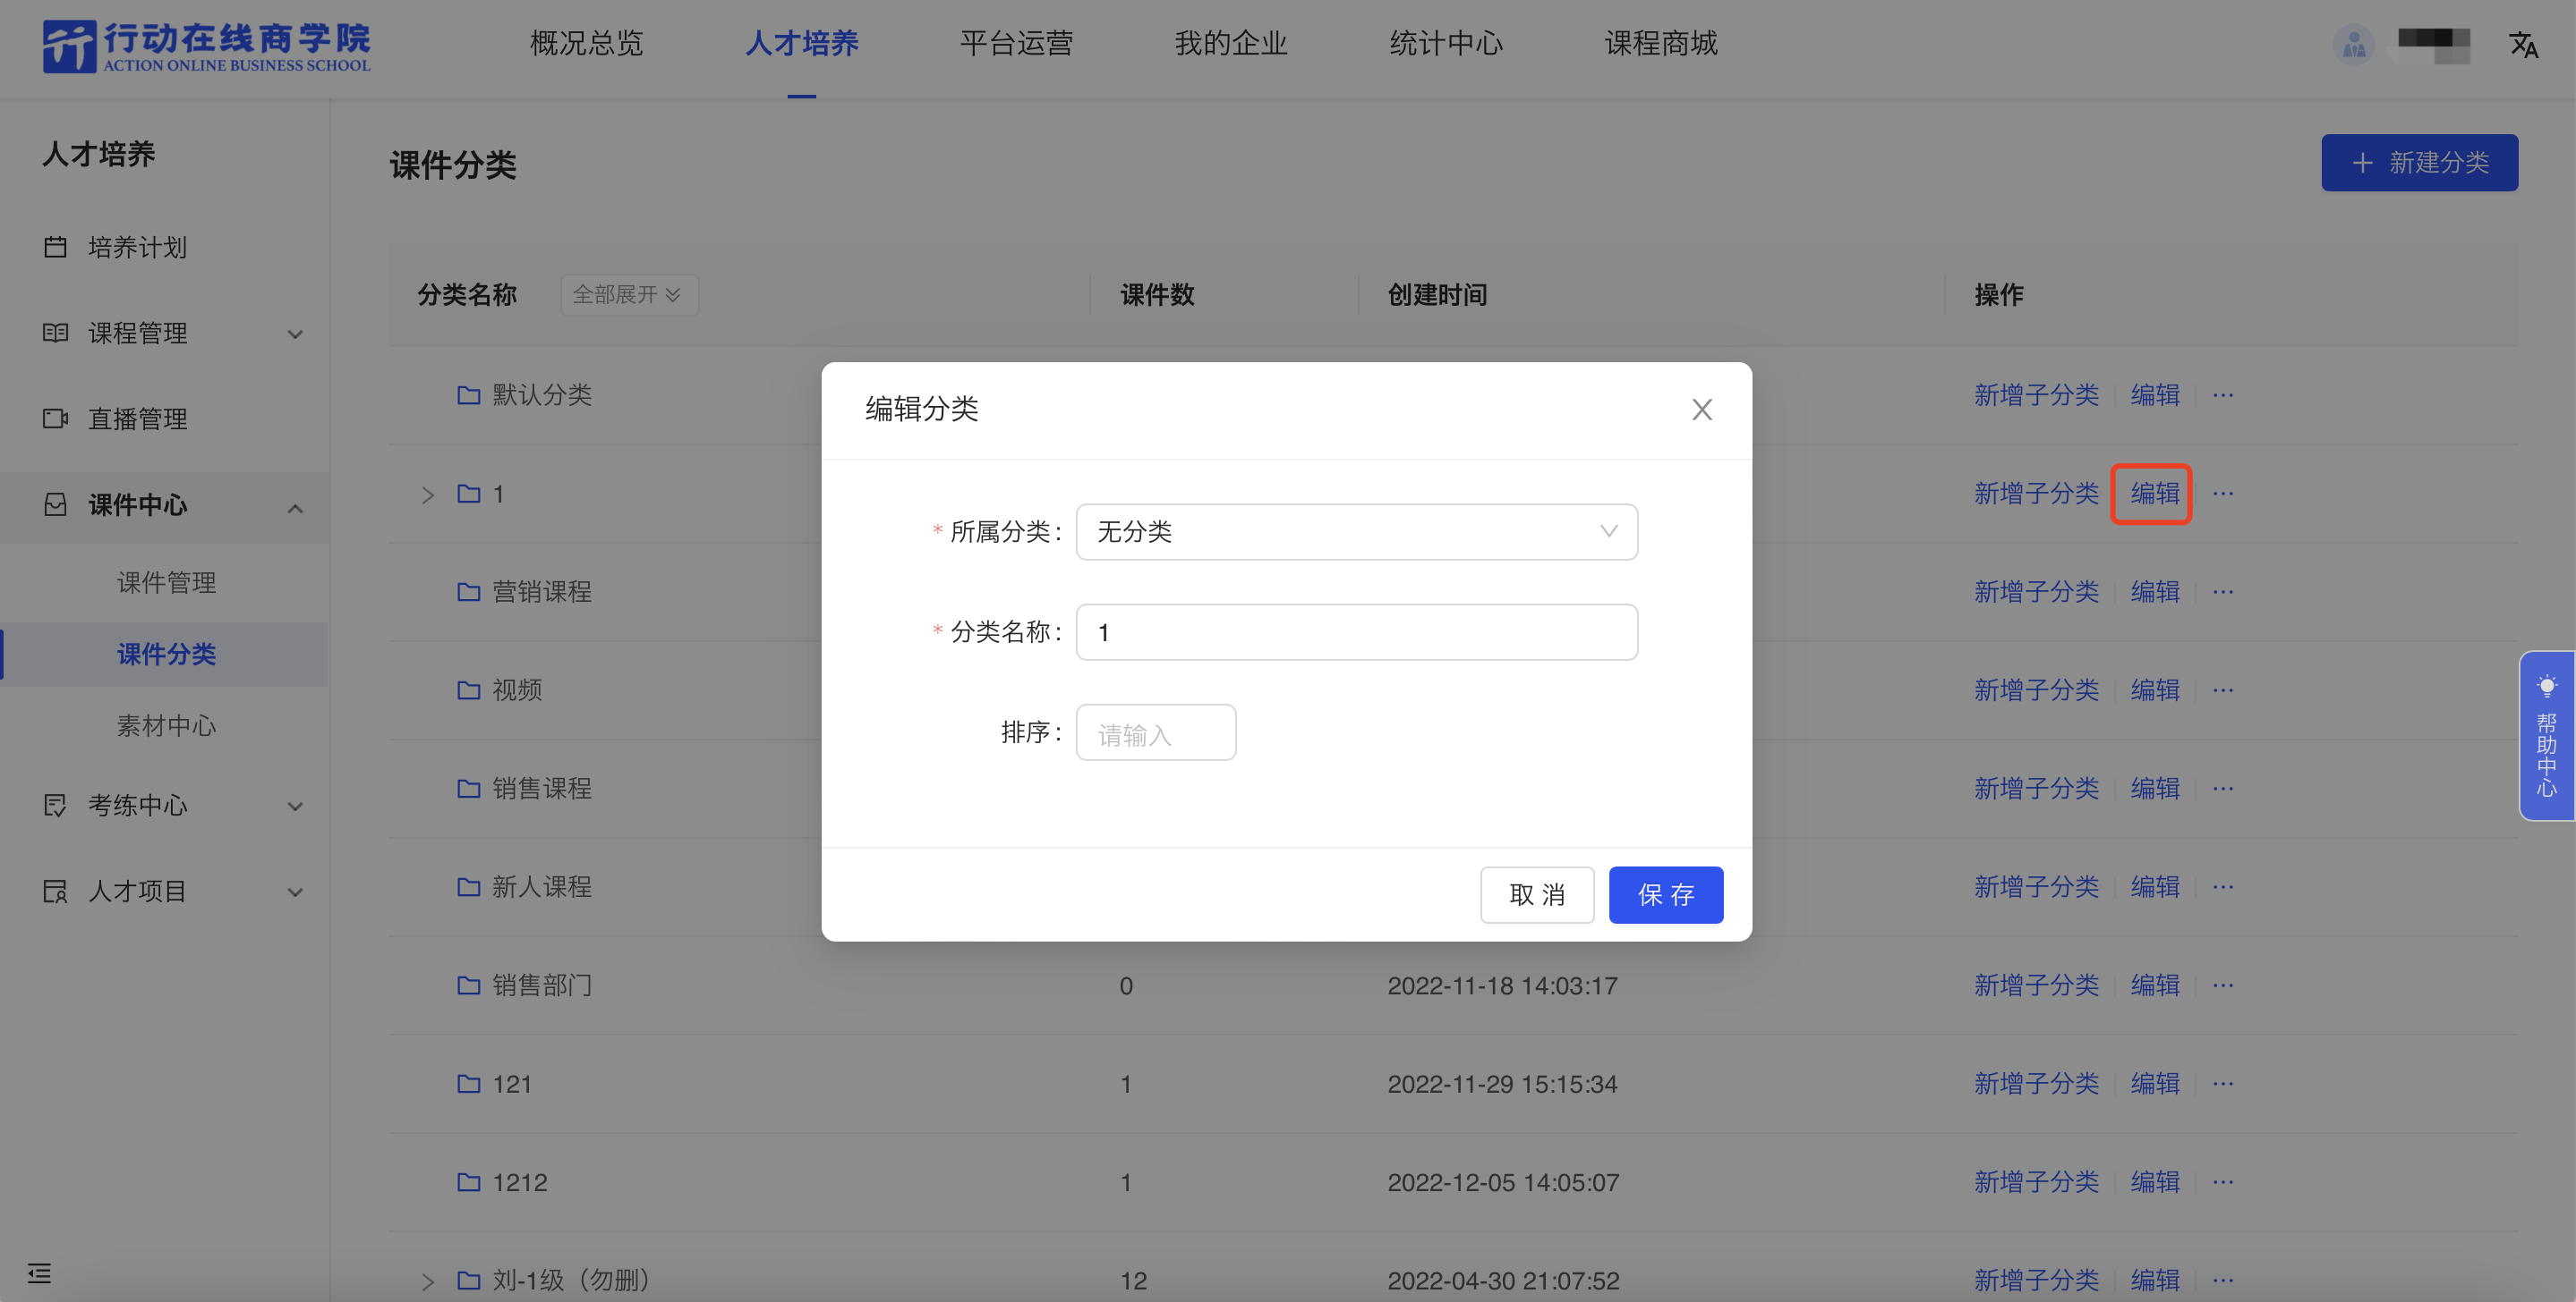The width and height of the screenshot is (2576, 1302).
Task: Close the 编辑分类 dialog
Action: point(1702,410)
